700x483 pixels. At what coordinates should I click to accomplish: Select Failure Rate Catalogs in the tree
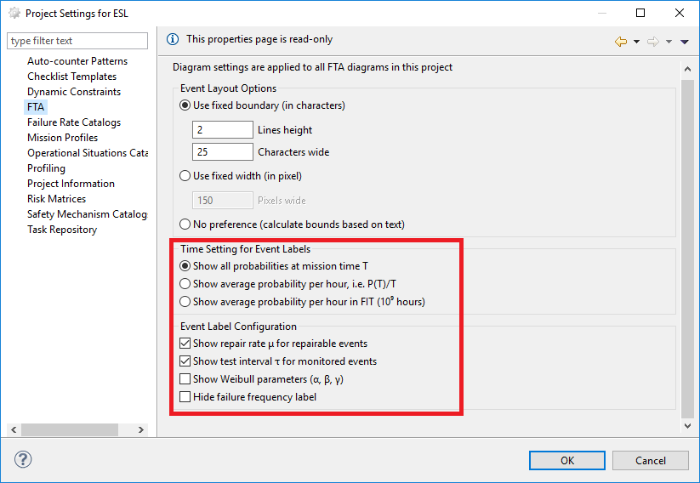[74, 122]
